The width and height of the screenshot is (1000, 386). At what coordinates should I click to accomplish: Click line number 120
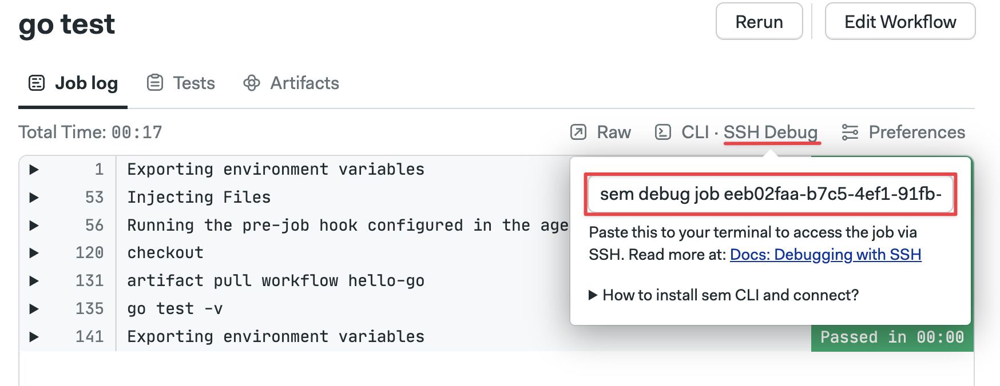[90, 253]
